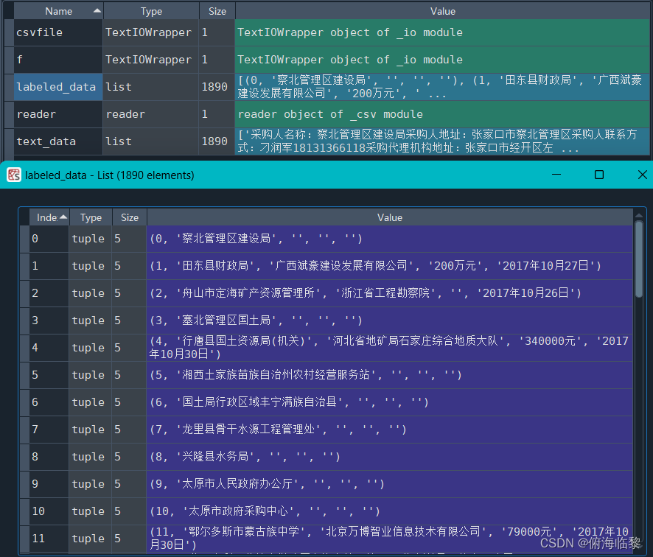Click the Spyder logo in the dialog title bar
The image size is (653, 557).
(13, 175)
